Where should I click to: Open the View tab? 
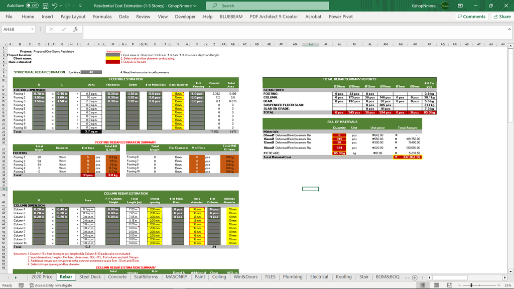(162, 17)
